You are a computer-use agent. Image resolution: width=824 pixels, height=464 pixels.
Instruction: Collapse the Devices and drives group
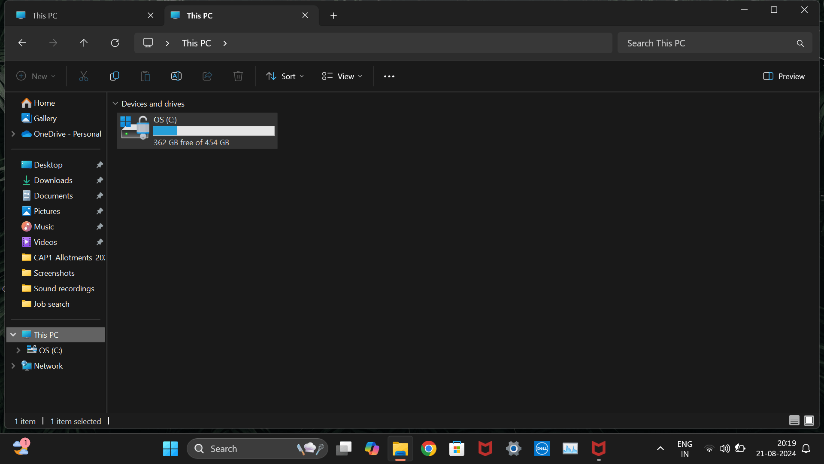pyautogui.click(x=115, y=104)
